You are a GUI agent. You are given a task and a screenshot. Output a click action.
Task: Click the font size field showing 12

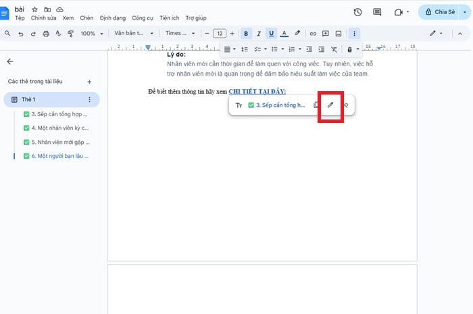[220, 34]
